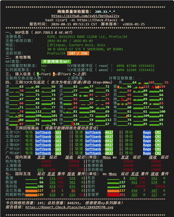Click the green Tier1 legend marker
Image resolution: width=174 pixels, height=217 pixels.
38,74
